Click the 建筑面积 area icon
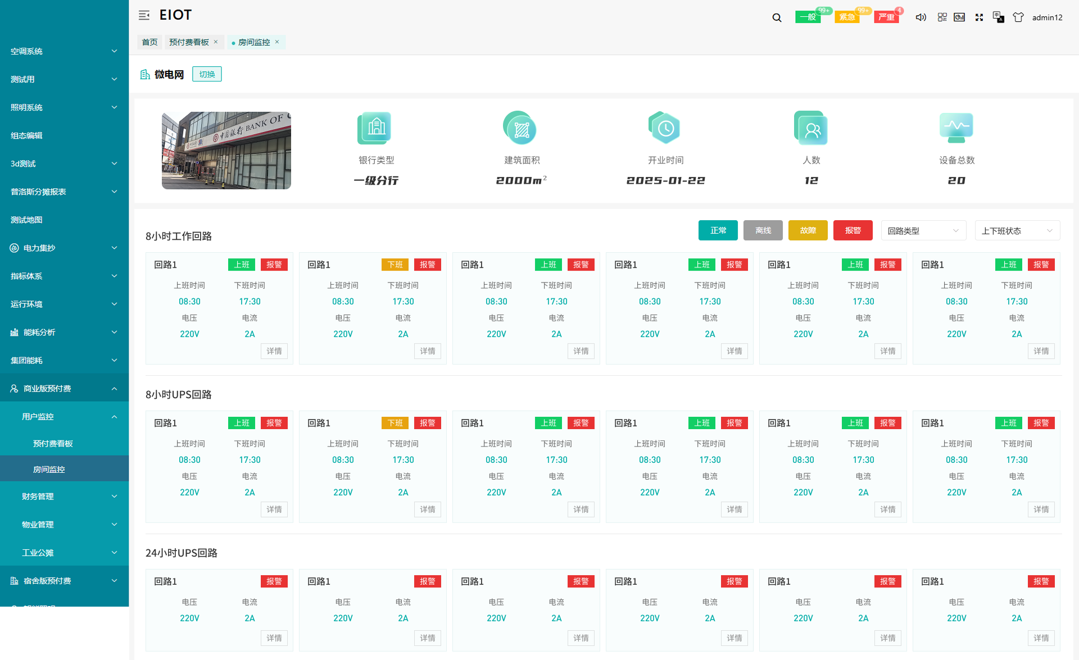The height and width of the screenshot is (660, 1079). 521,128
